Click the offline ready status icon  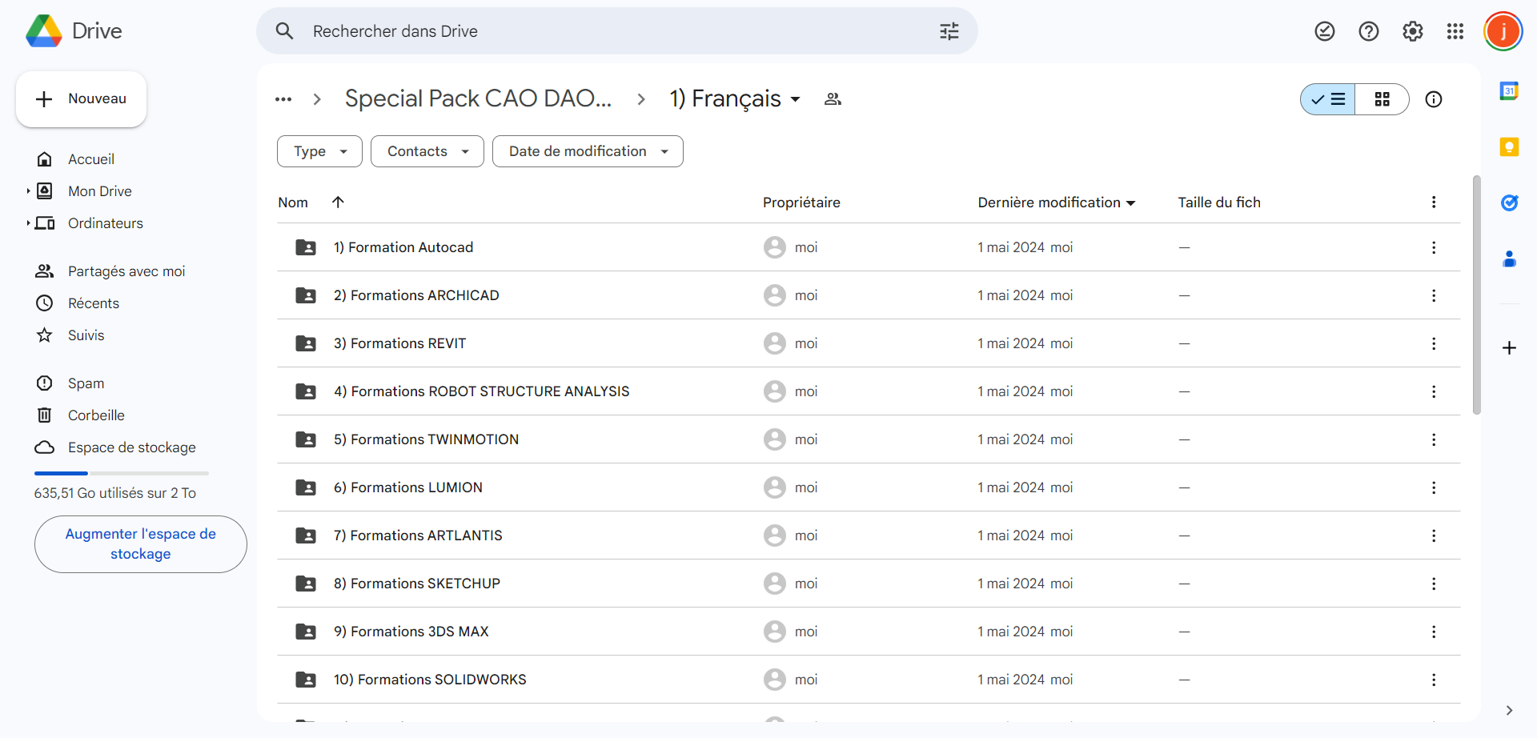[1325, 31]
